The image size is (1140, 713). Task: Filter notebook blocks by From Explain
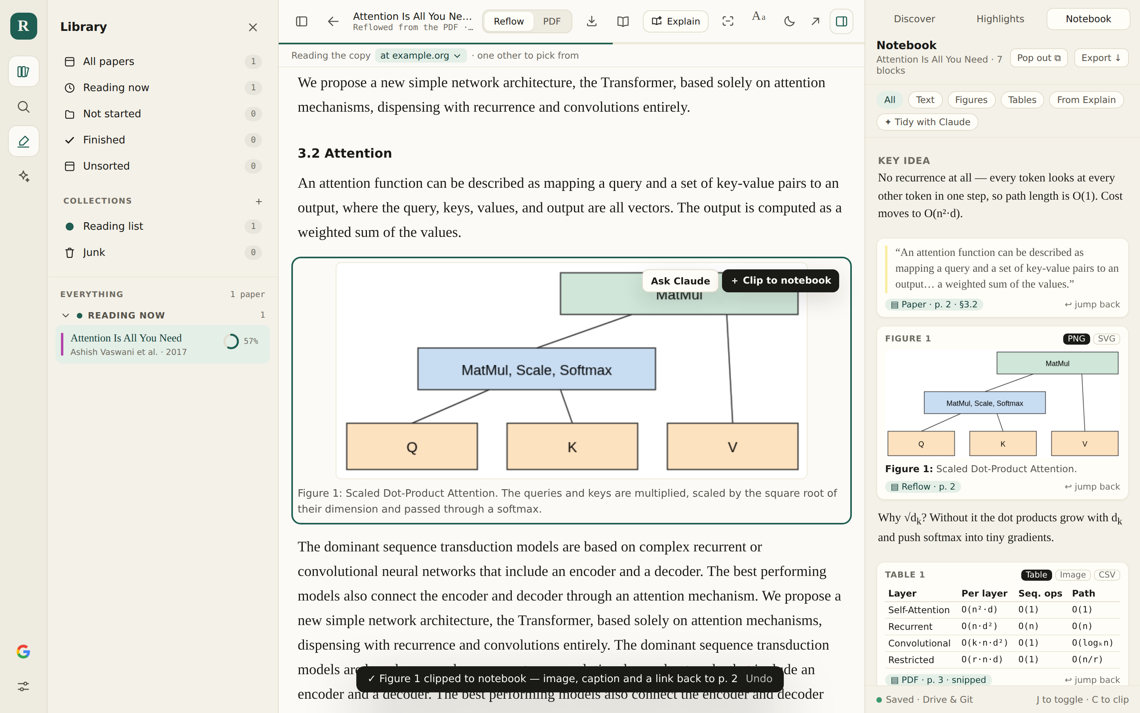(1086, 100)
